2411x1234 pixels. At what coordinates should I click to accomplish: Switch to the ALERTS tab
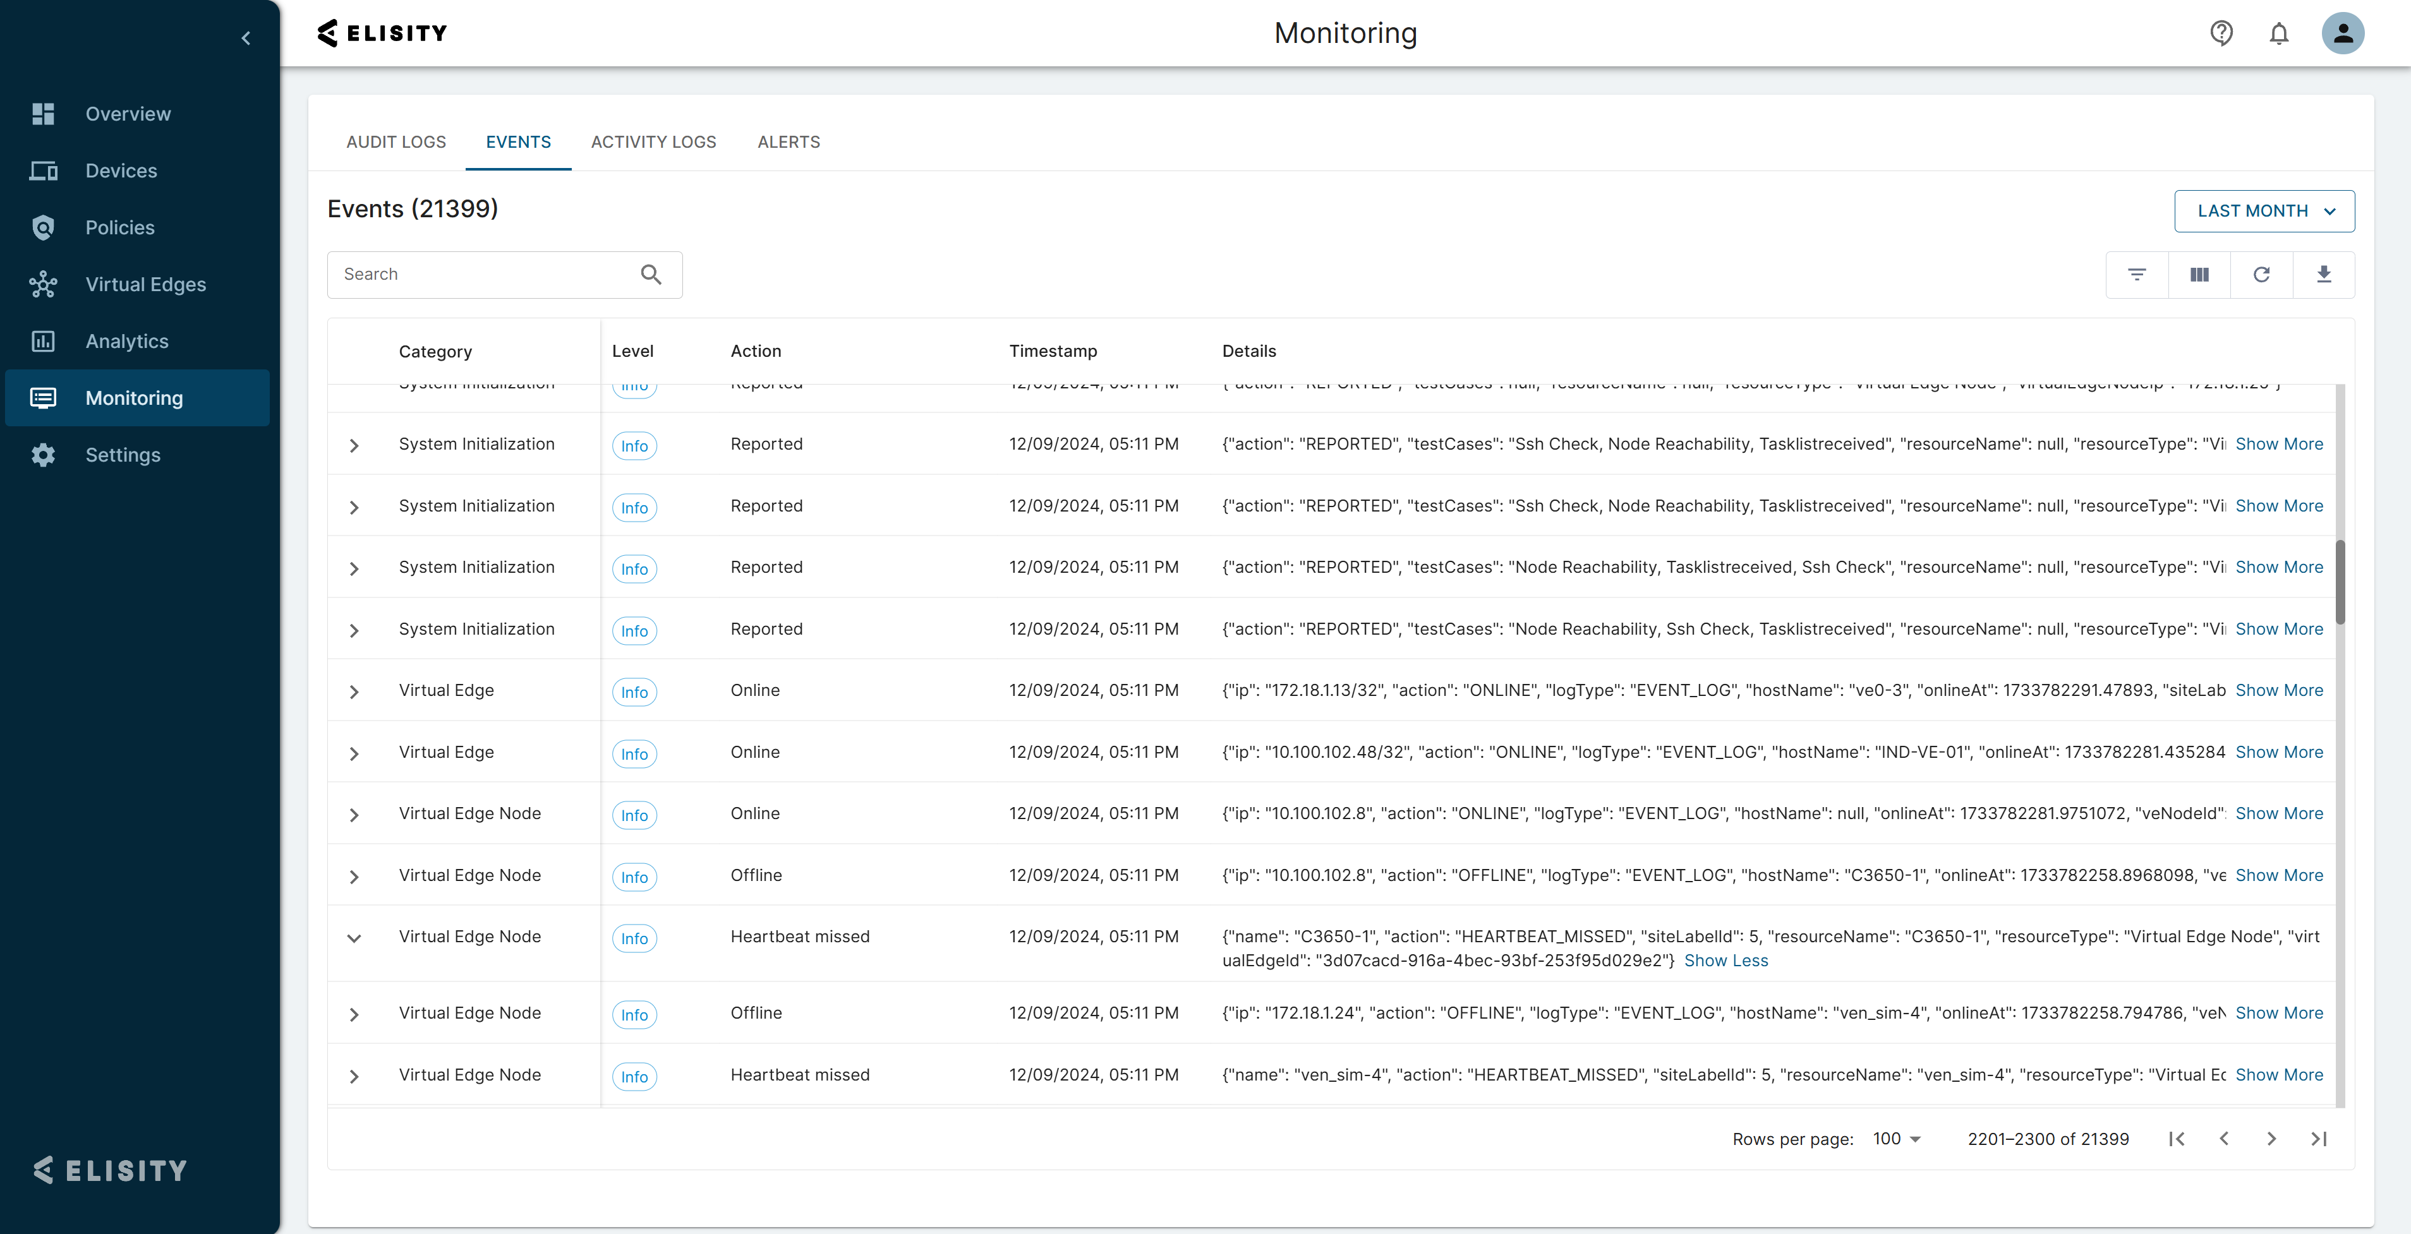pos(788,142)
